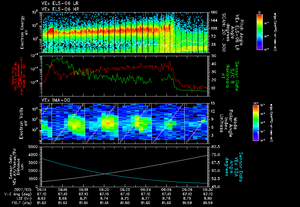The height and width of the screenshot is (207, 300).
Task: Click the LST value '8.68'
Action: pos(63,199)
